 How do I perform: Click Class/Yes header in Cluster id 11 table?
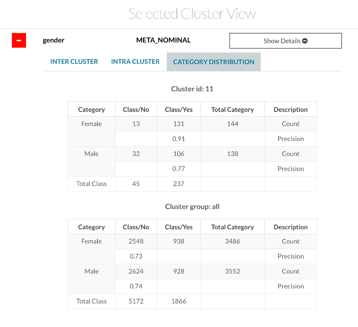pos(179,110)
